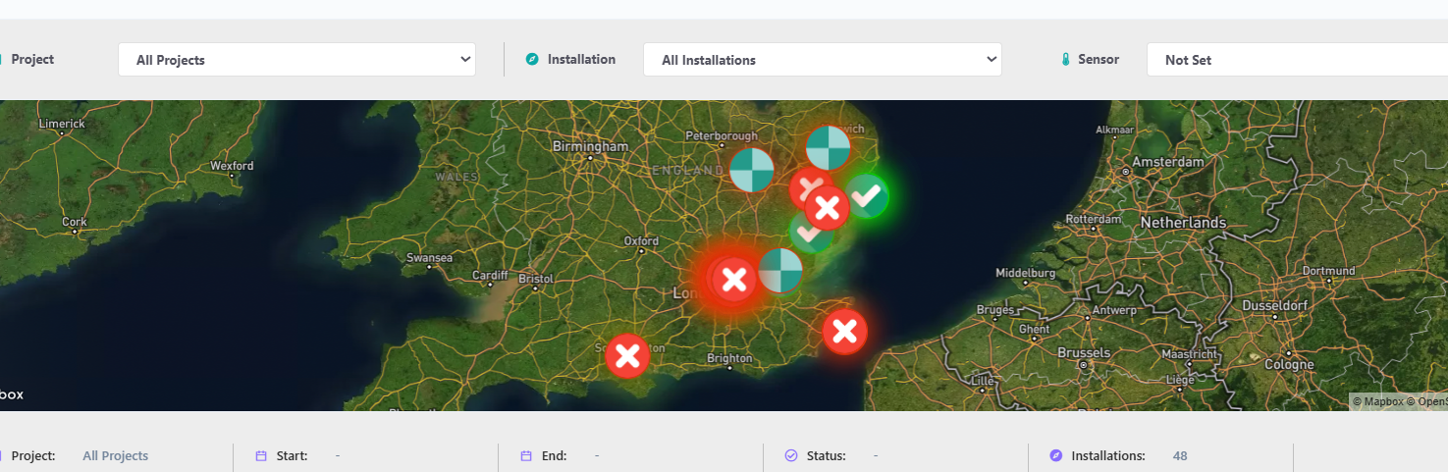Click the Amsterdam label on the map
The image size is (1448, 472).
tap(1168, 162)
